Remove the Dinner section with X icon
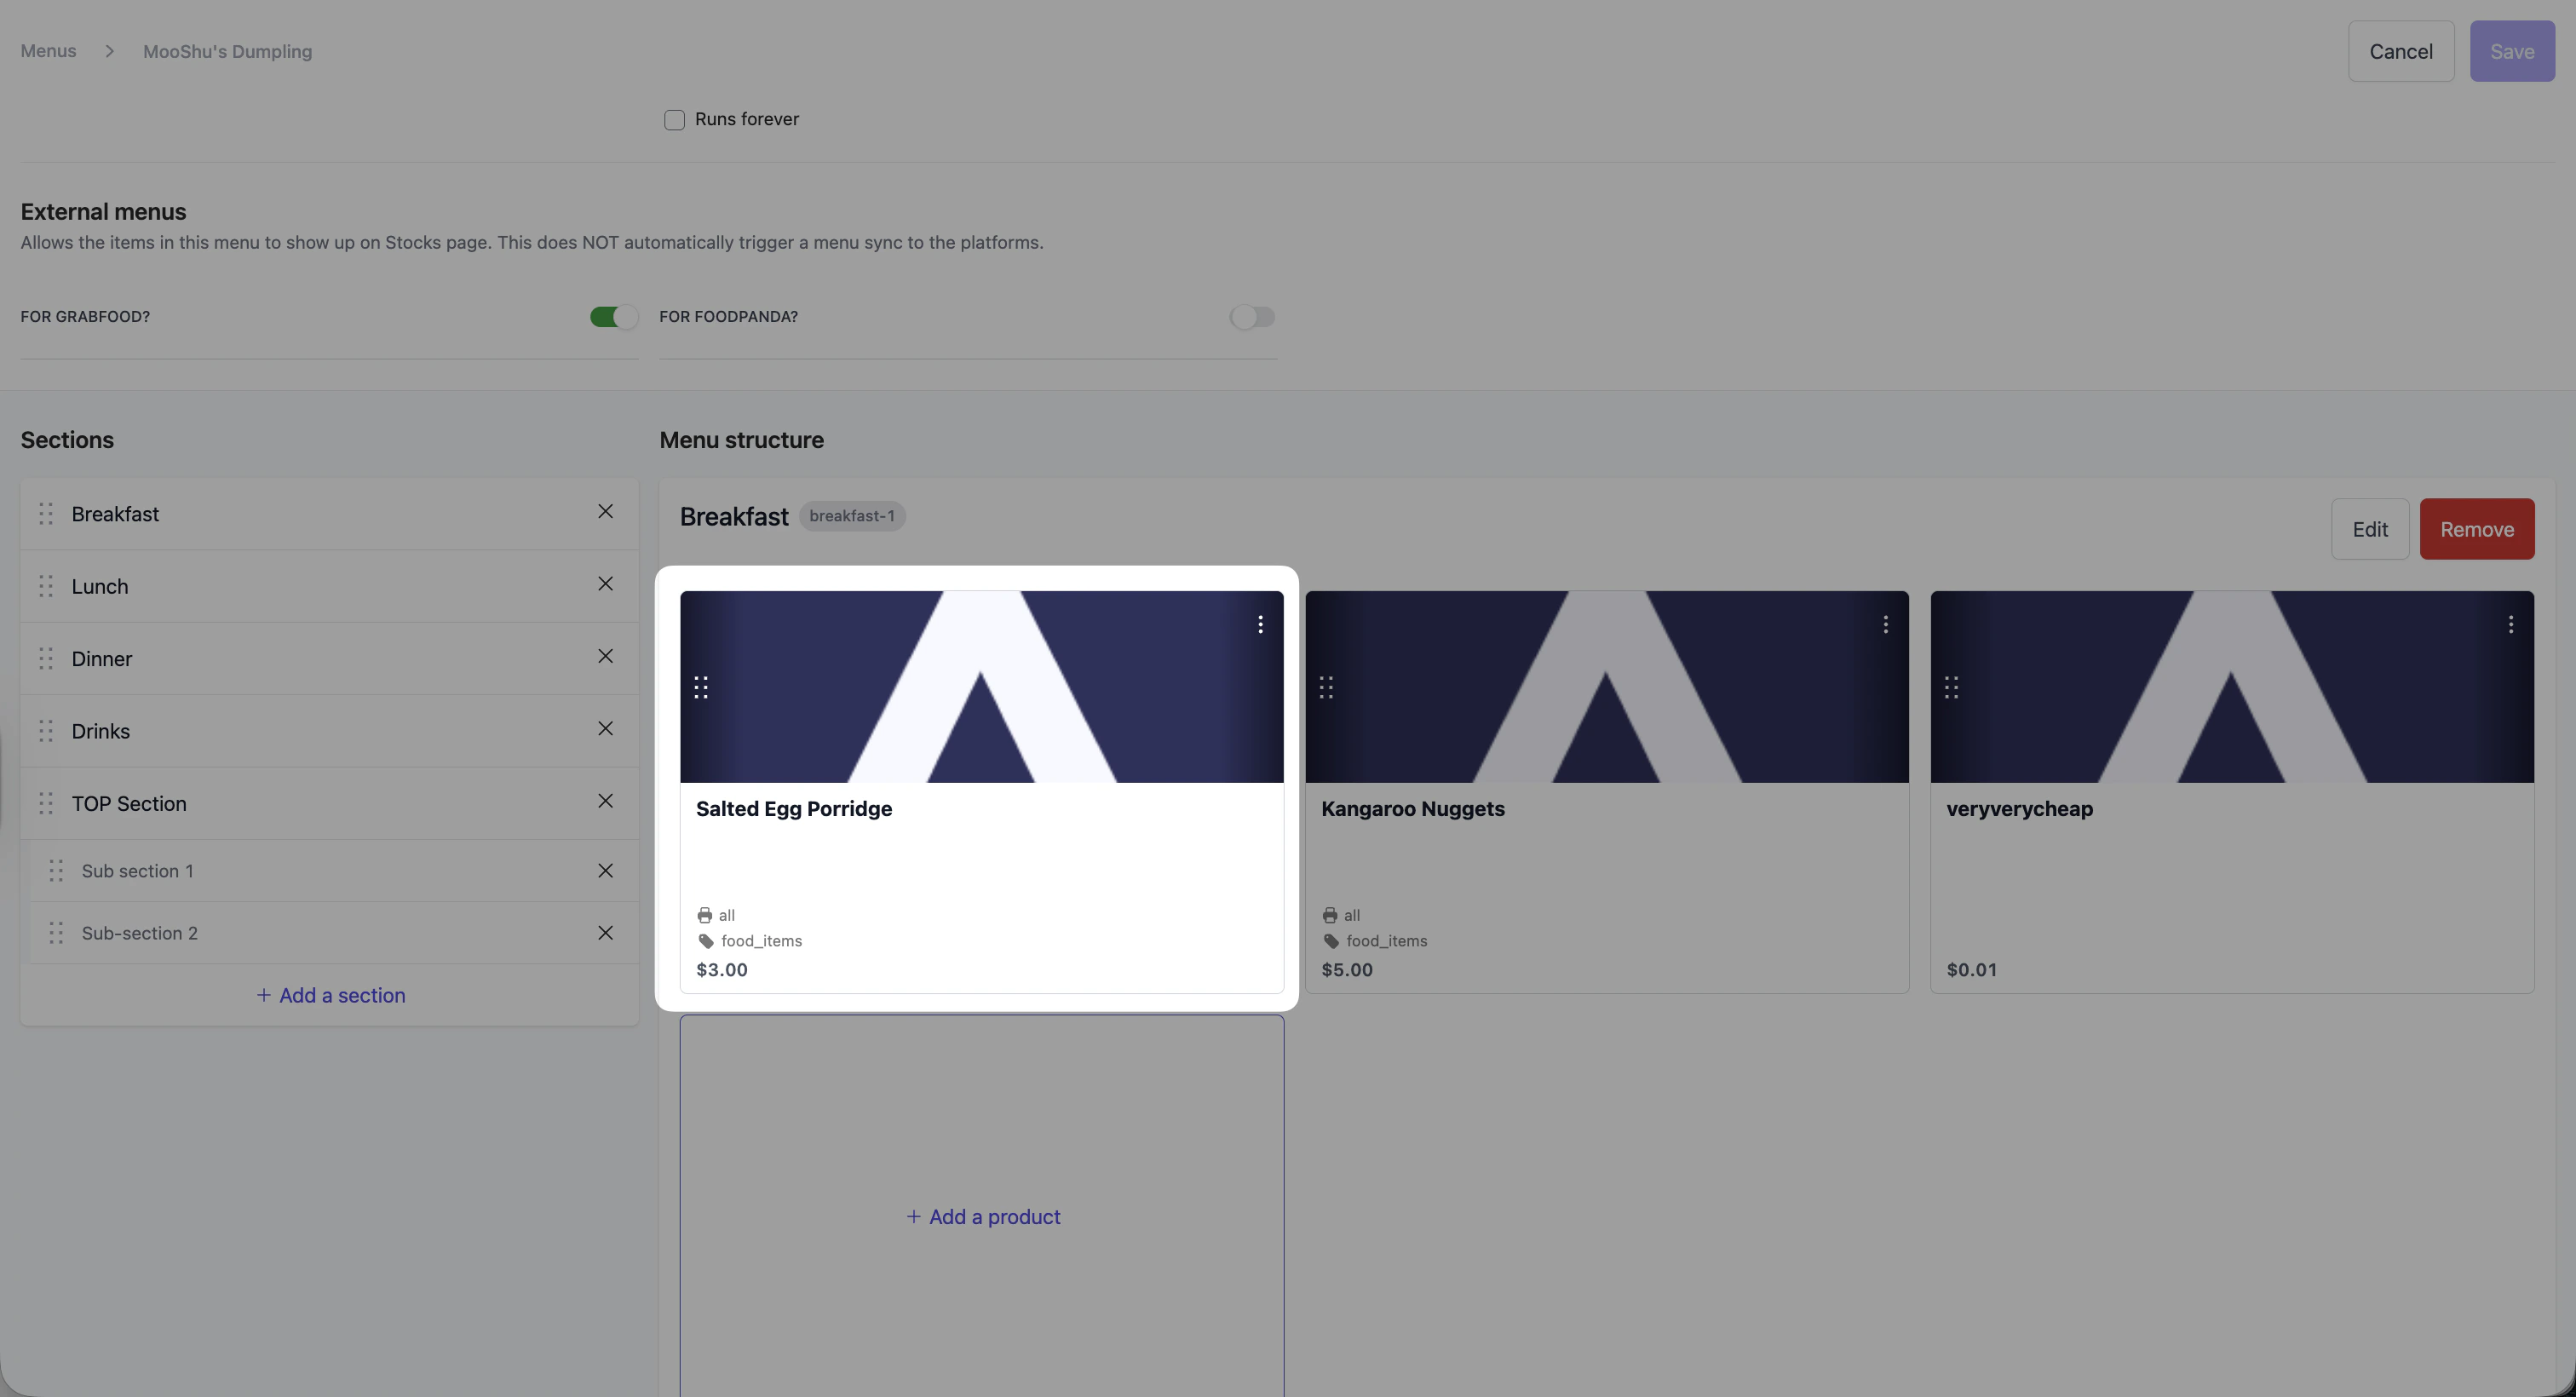This screenshot has width=2576, height=1397. (x=605, y=657)
